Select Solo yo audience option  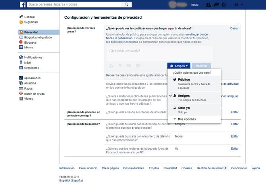pos(194,110)
